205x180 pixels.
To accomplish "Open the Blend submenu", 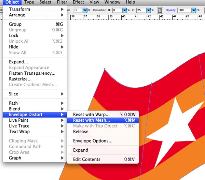I will [35, 109].
